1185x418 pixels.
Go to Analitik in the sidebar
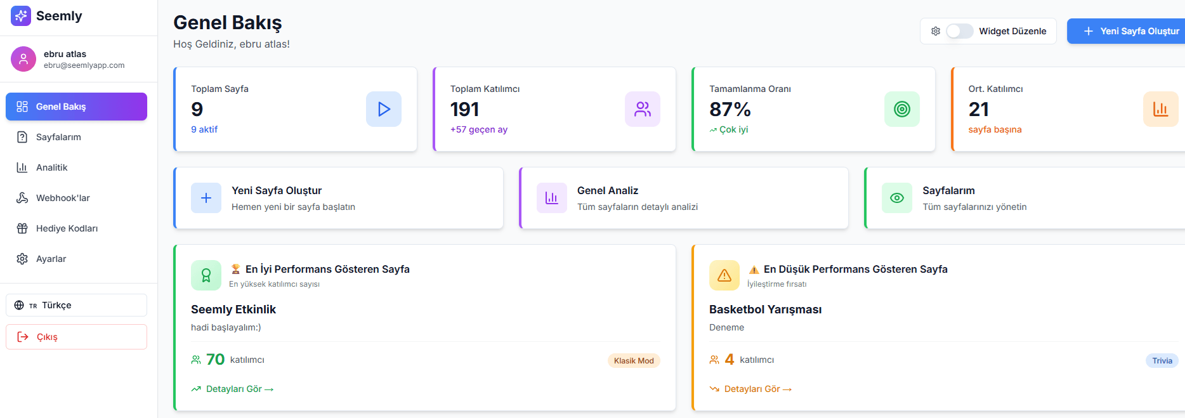(x=51, y=167)
